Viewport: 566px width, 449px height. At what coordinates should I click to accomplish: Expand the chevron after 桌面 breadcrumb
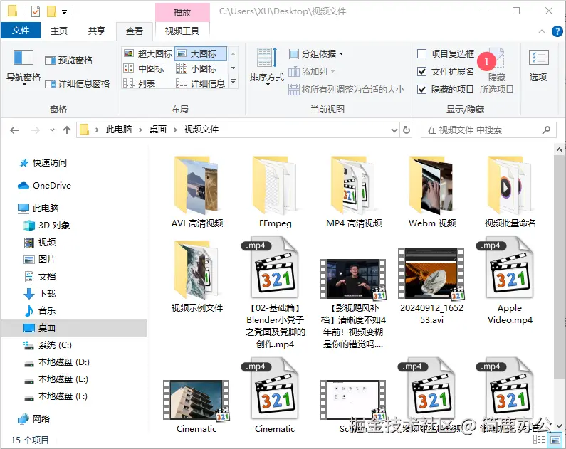click(x=175, y=130)
